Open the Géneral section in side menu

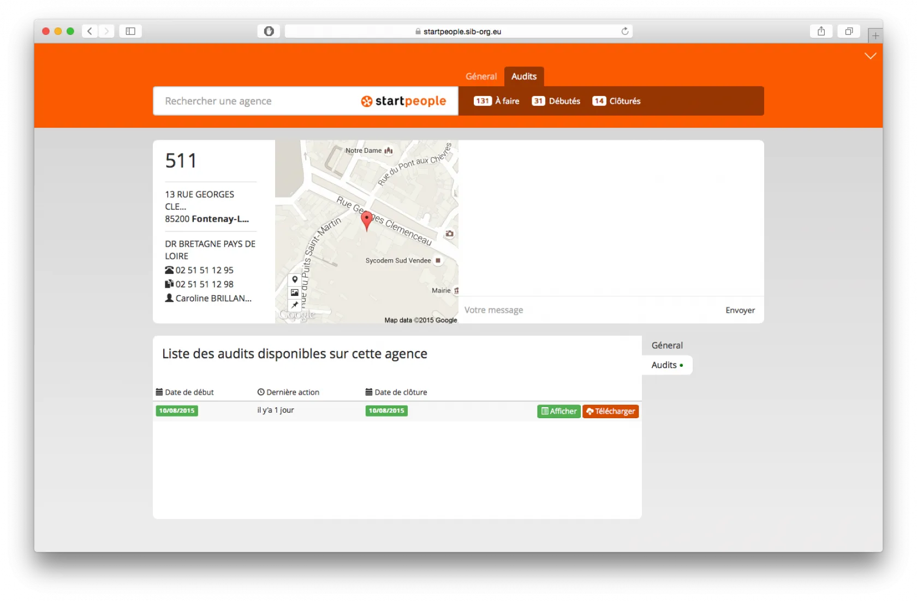[666, 346]
